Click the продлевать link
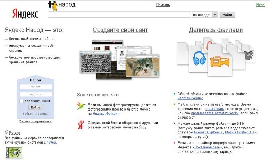The image size is (270, 165). pos(215,109)
